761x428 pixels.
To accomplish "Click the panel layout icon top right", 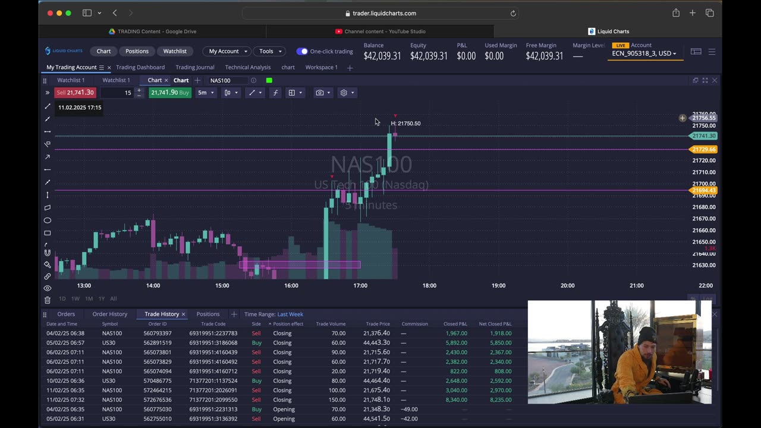I will tap(696, 52).
